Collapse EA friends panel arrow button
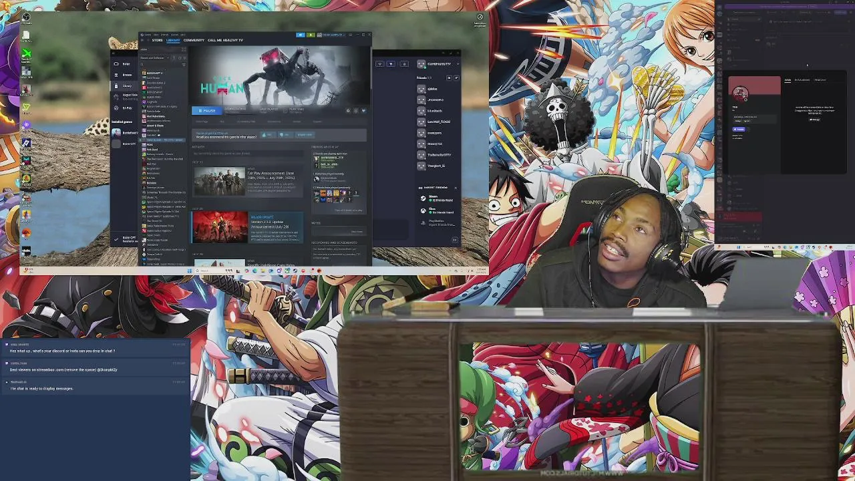Screen dimensions: 855x481 point(455,239)
